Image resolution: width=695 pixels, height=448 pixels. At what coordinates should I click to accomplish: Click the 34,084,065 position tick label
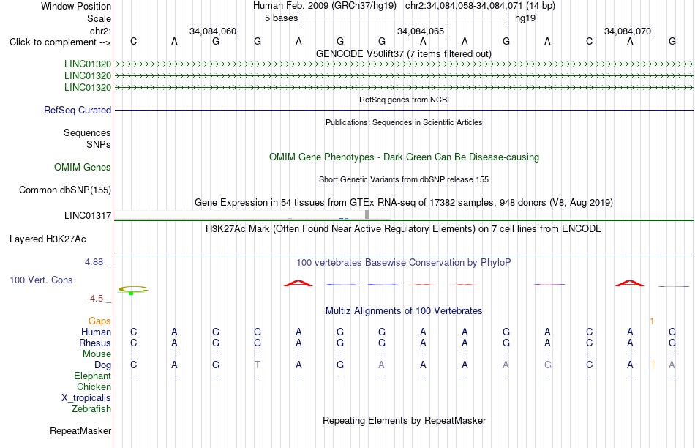pyautogui.click(x=421, y=31)
